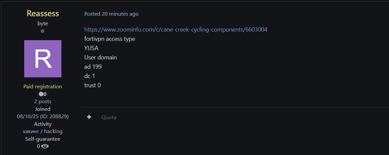
Task: Open the Reassess username profile
Action: [43, 14]
